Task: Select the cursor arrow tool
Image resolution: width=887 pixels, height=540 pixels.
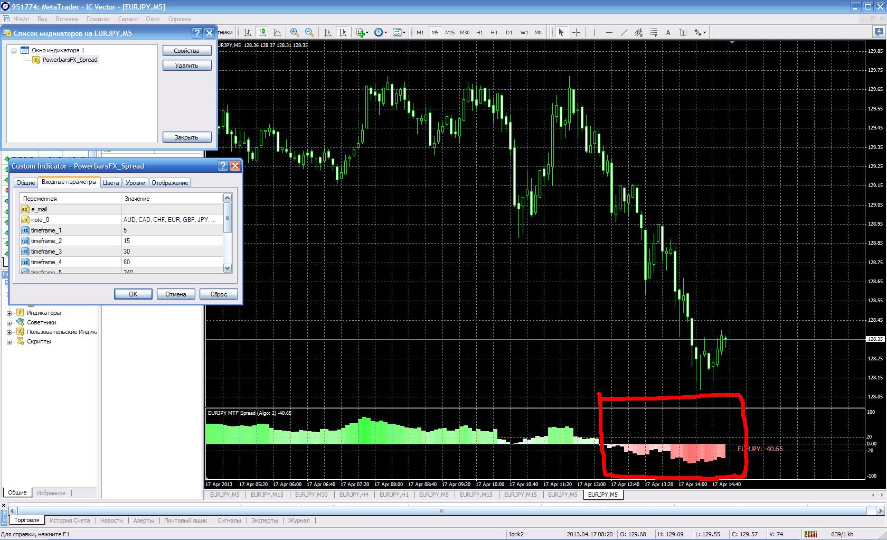Action: coord(561,32)
